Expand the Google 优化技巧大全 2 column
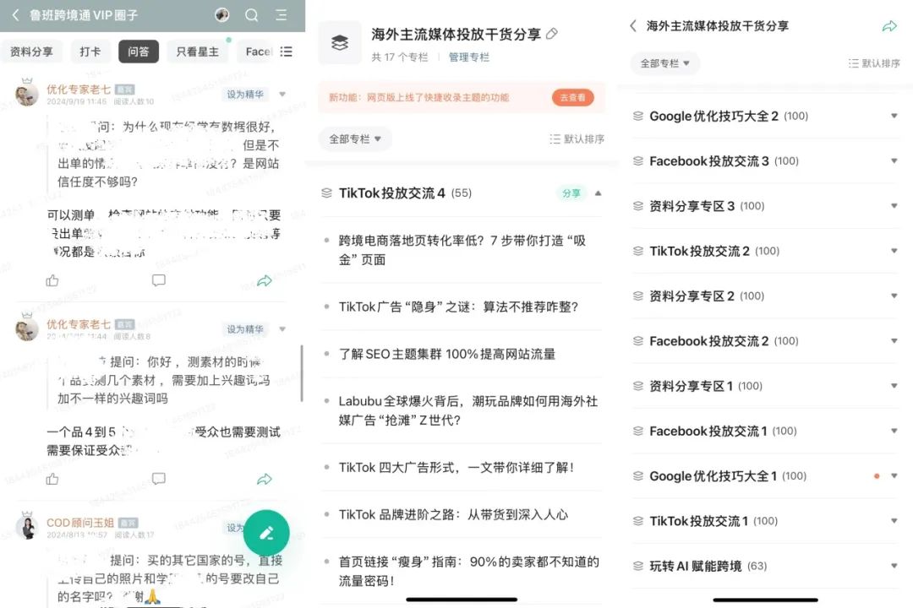Viewport: 913px width, 608px height. [x=894, y=116]
